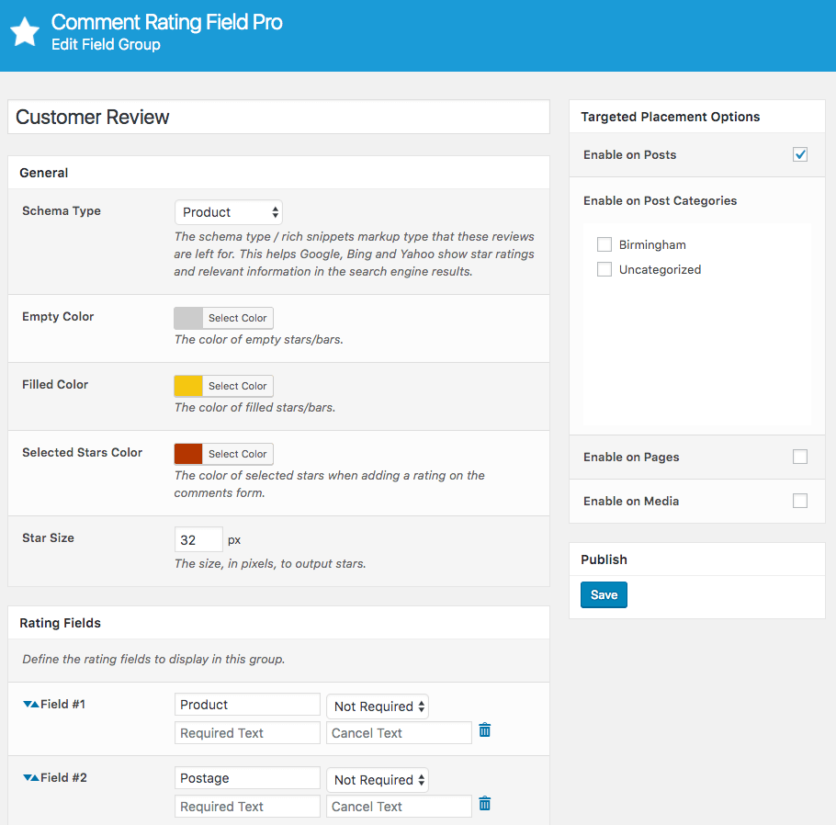Move Field #2 down with the down arrow

coord(28,778)
